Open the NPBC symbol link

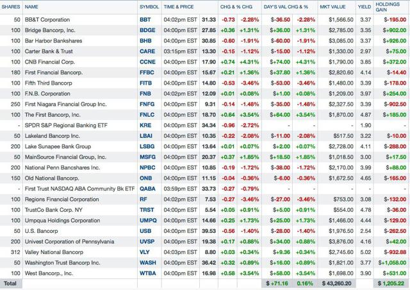pos(147,167)
